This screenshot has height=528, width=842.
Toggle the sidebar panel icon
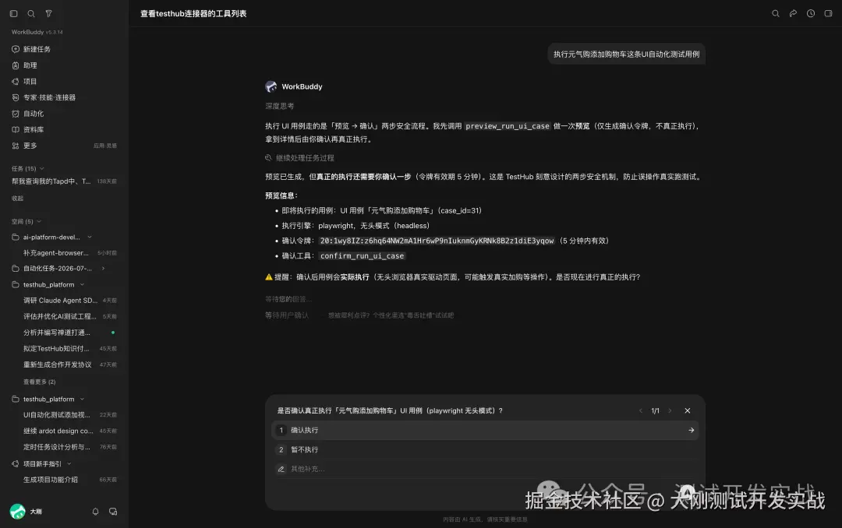pos(14,13)
